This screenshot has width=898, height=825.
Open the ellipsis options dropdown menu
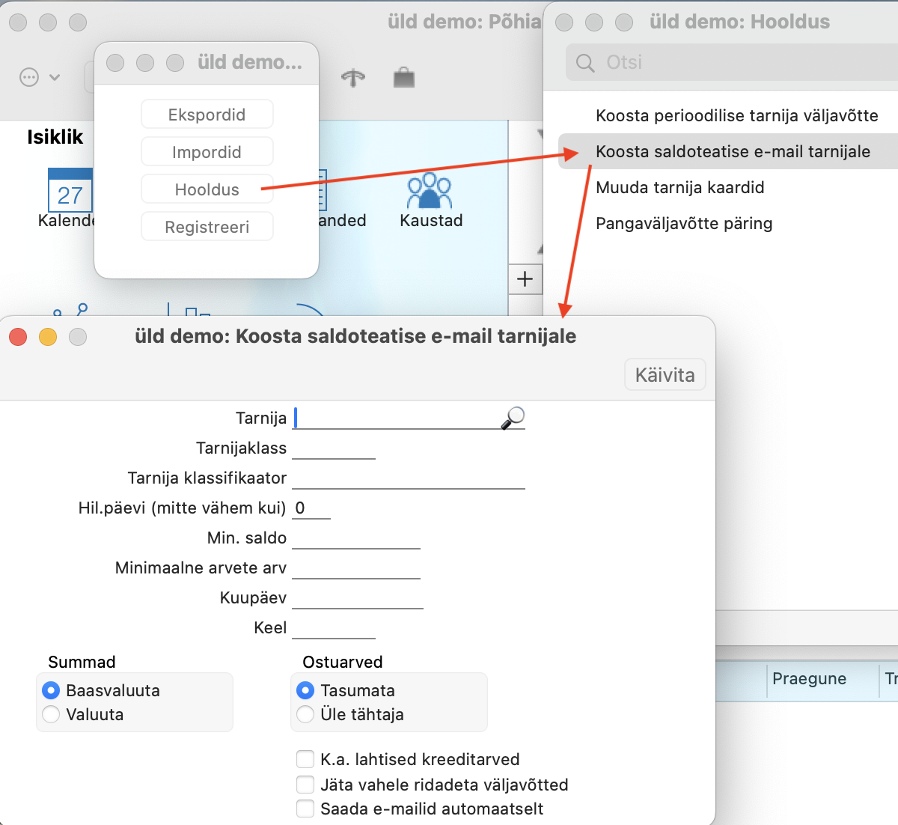click(x=39, y=77)
